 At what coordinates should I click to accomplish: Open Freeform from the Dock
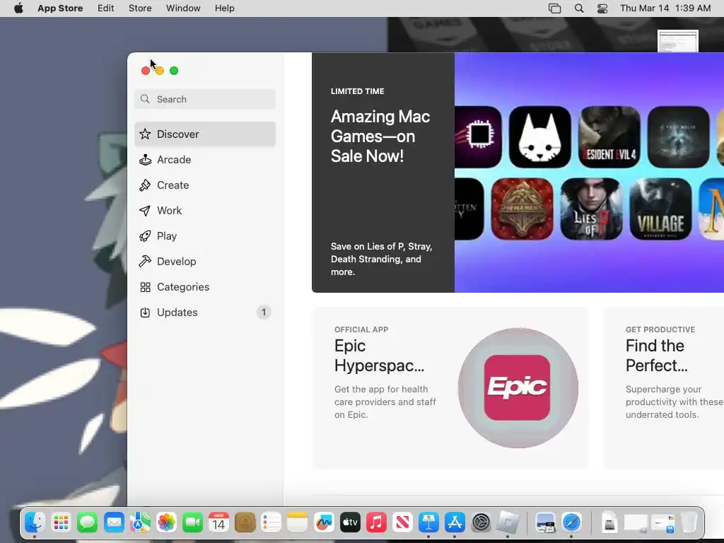pyautogui.click(x=324, y=522)
